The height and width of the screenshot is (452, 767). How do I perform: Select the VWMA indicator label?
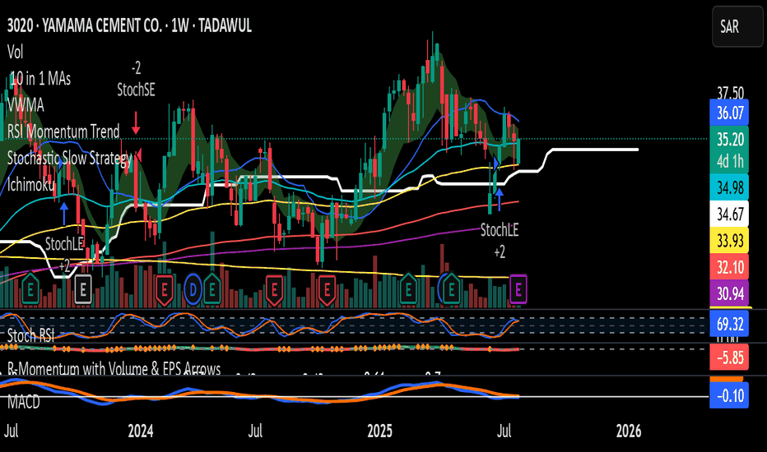click(x=26, y=105)
